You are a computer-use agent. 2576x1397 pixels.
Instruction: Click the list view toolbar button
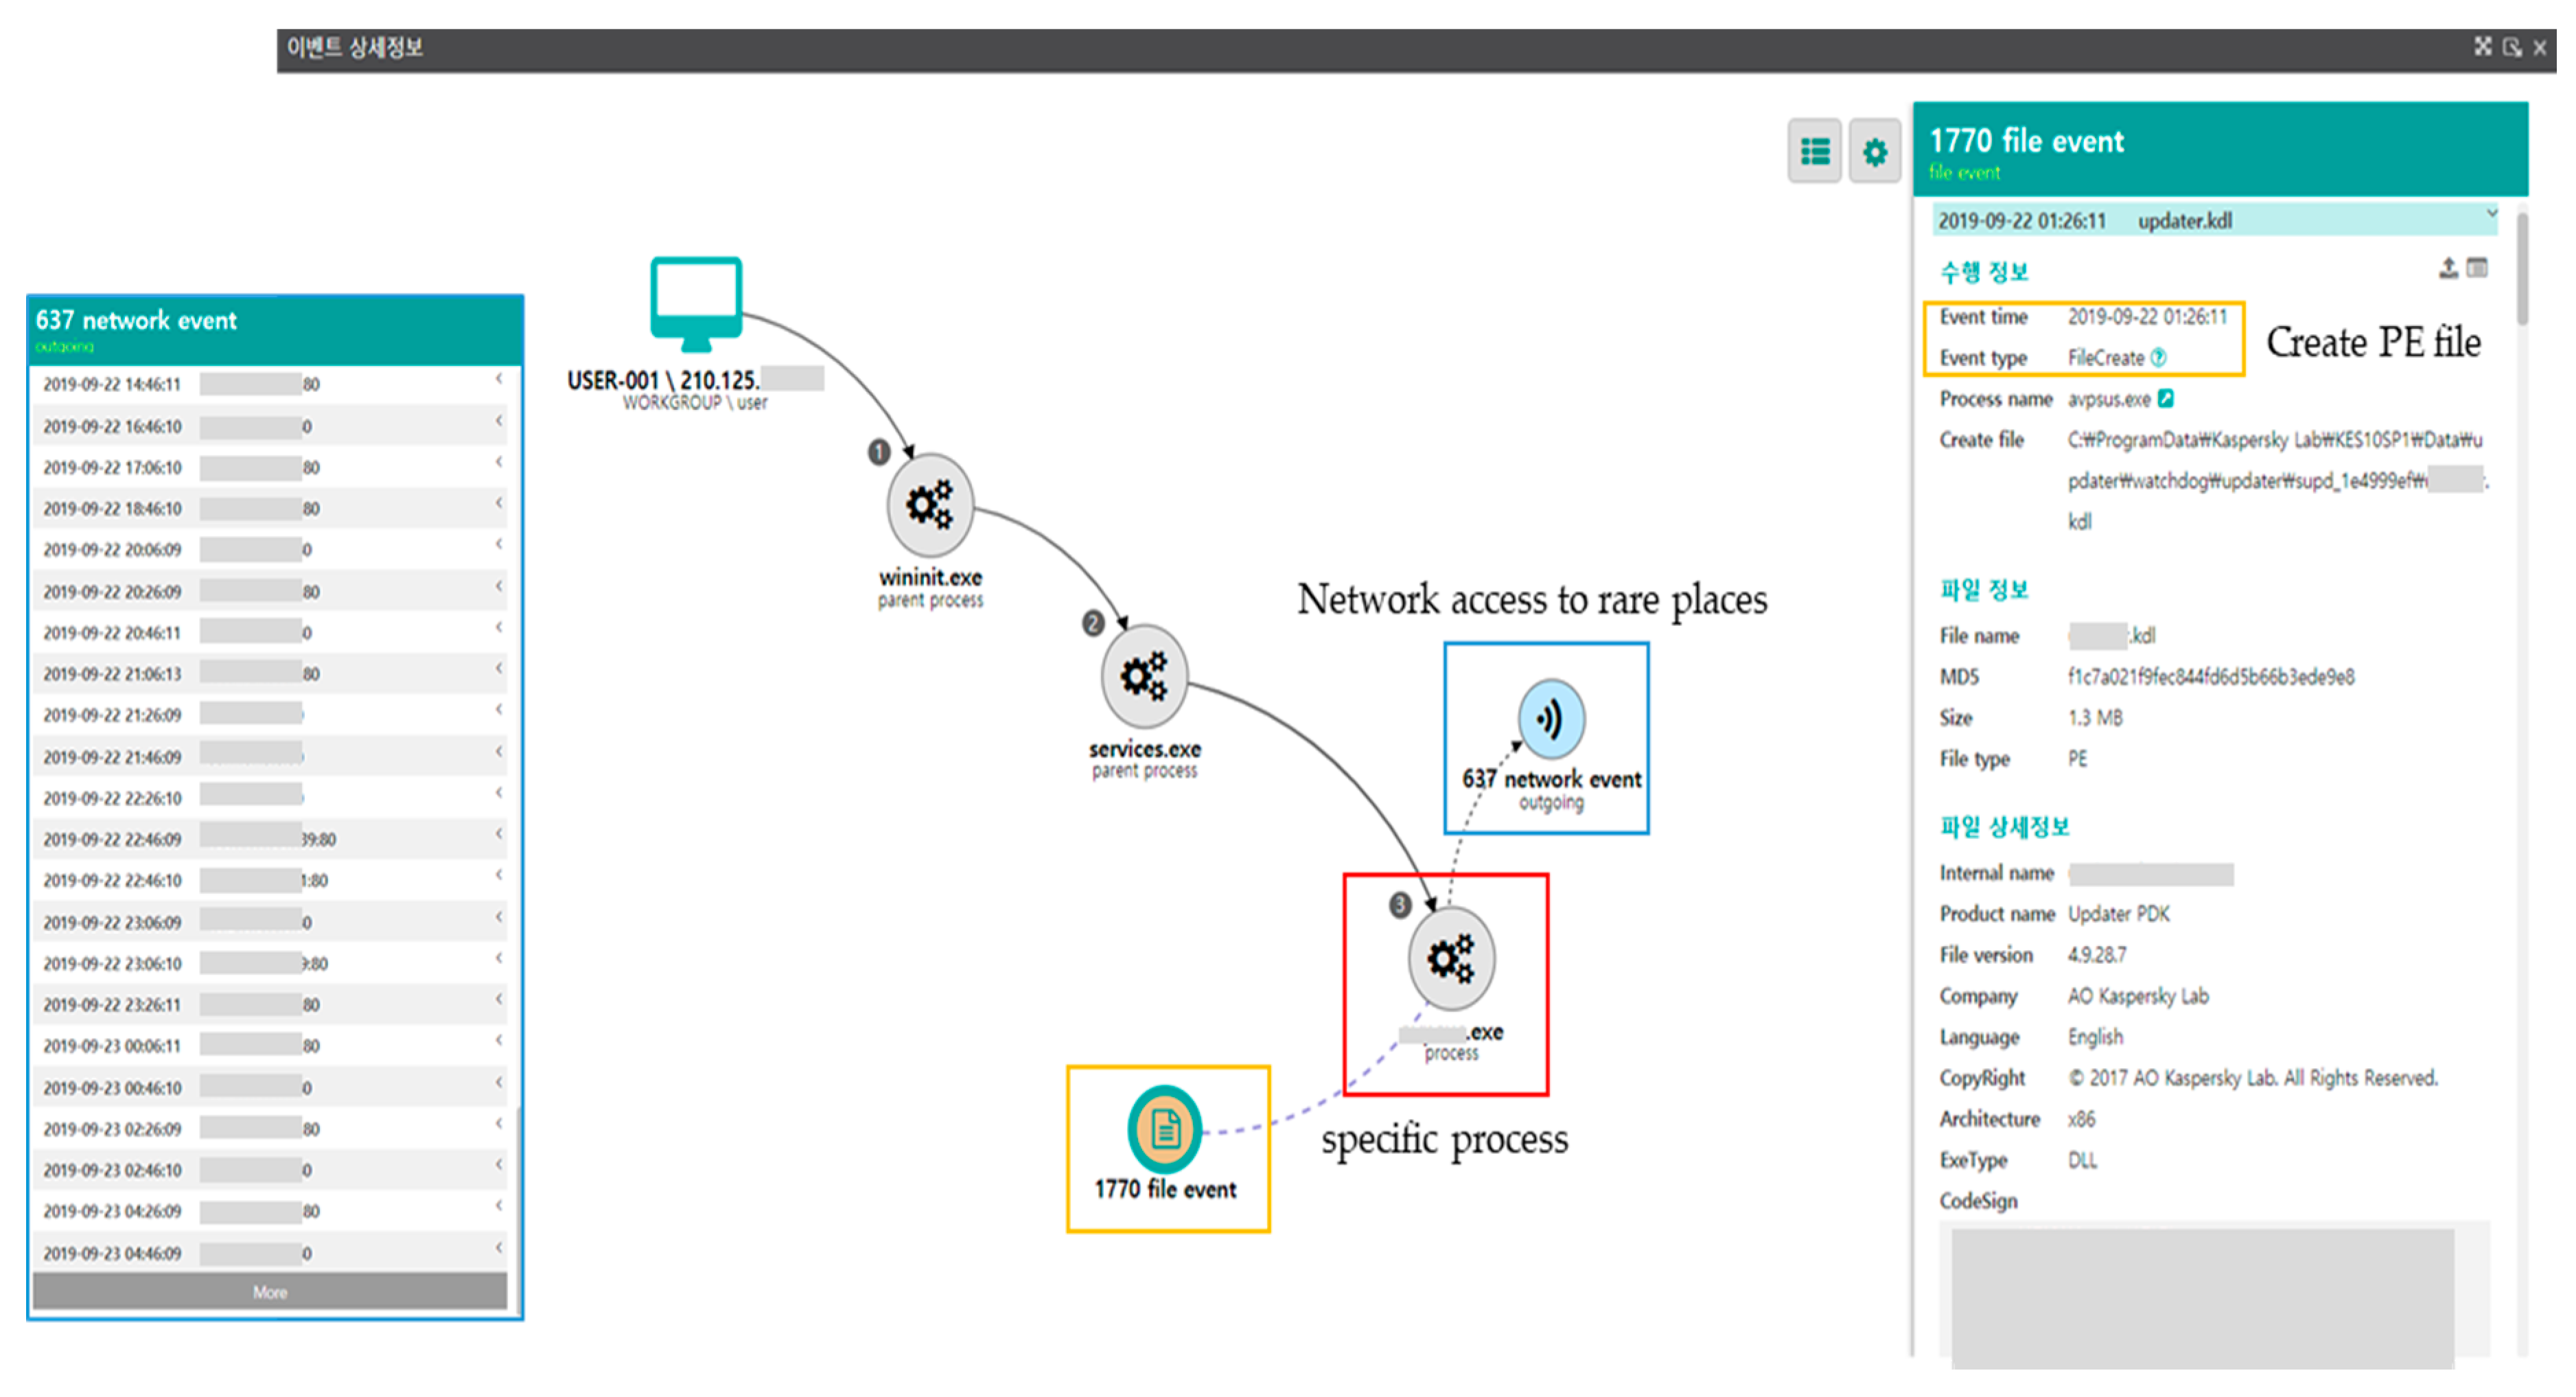pyautogui.click(x=1814, y=152)
